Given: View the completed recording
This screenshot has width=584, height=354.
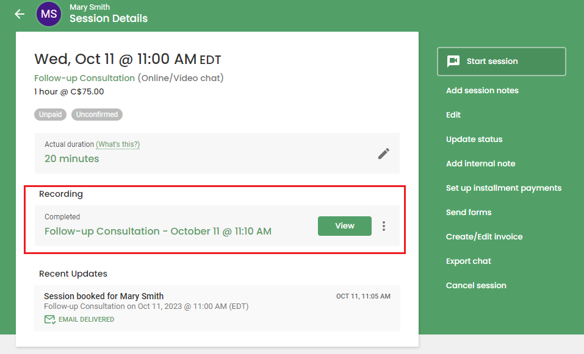Looking at the screenshot, I should (345, 225).
